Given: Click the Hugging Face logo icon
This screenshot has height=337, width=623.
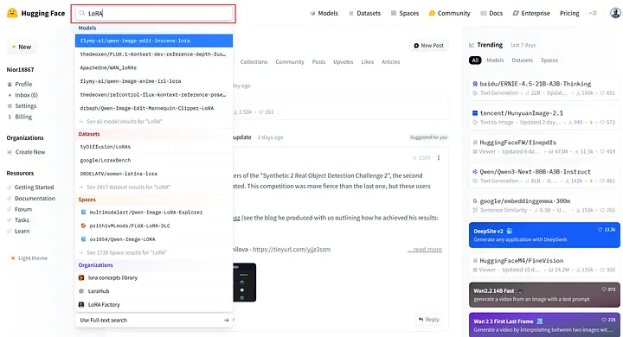Looking at the screenshot, I should (x=12, y=13).
